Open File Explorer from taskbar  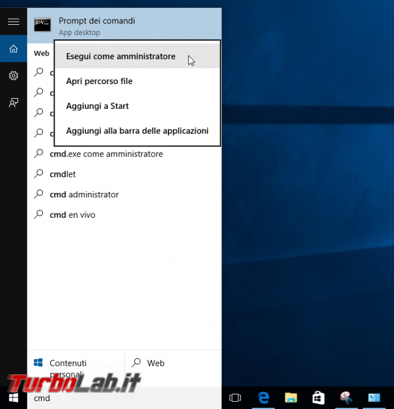coord(291,398)
